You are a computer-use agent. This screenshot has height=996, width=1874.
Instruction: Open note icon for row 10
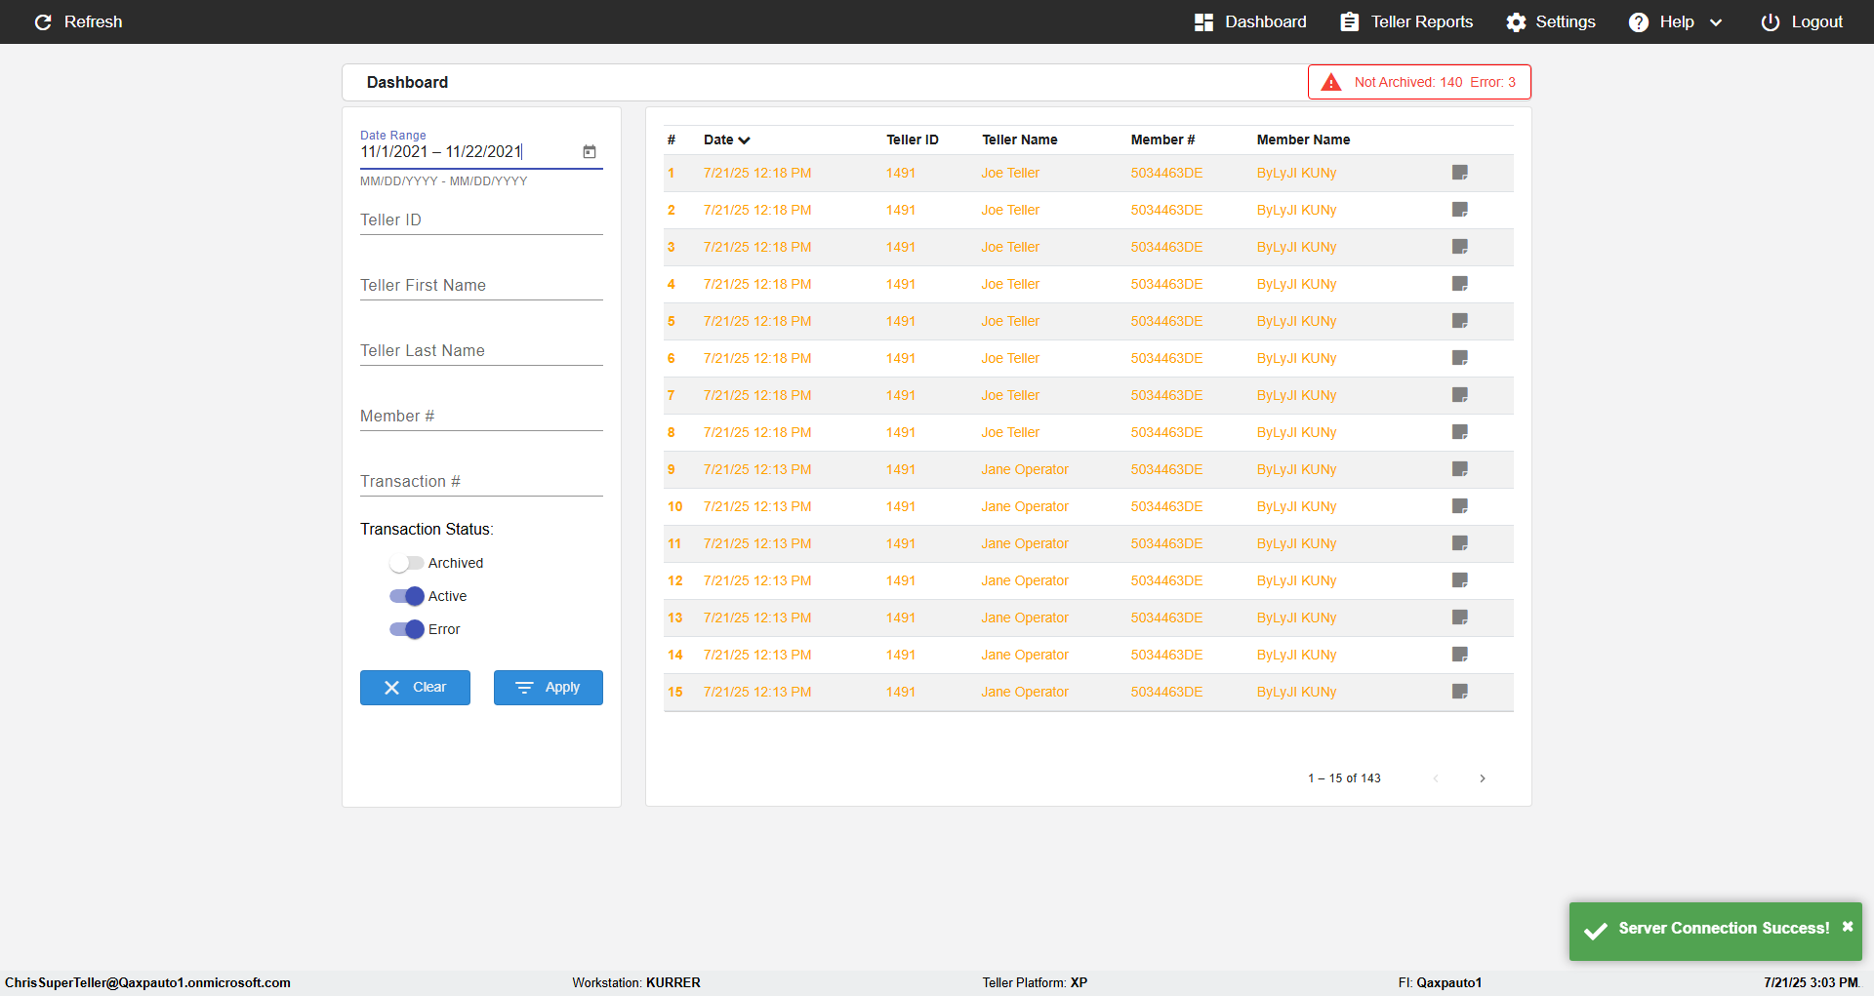(x=1460, y=506)
